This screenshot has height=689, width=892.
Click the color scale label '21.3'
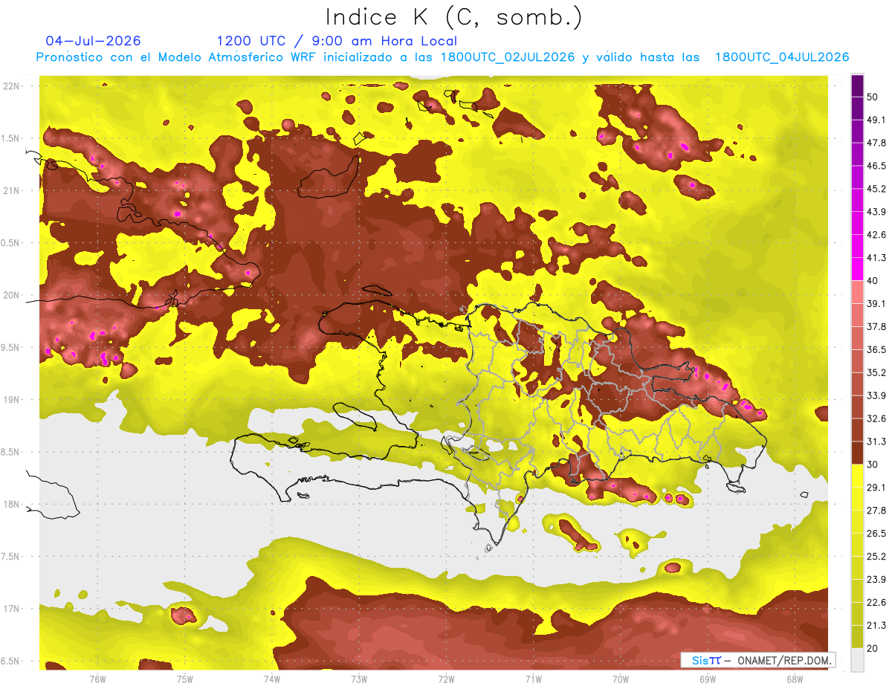(876, 626)
